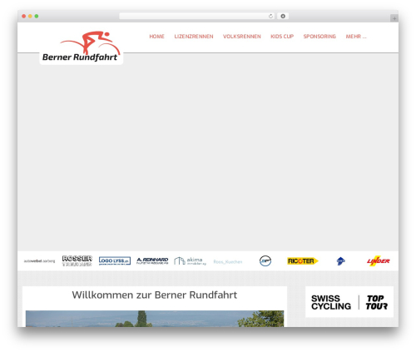416x352 pixels.
Task: Open the SPONSORING menu item
Action: point(319,37)
